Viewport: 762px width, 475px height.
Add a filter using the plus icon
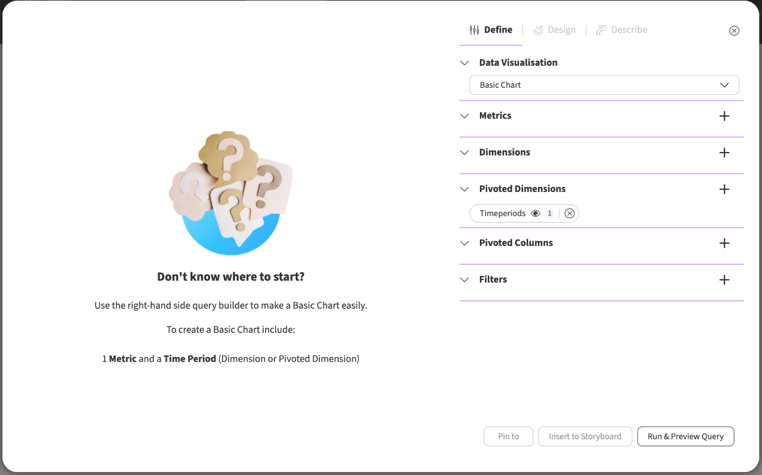point(724,280)
